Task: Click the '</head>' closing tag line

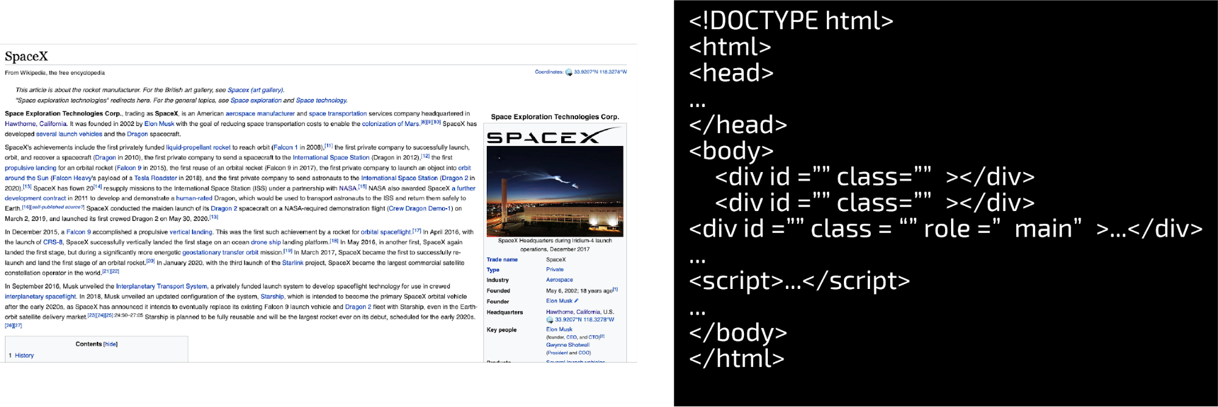Action: pos(738,125)
